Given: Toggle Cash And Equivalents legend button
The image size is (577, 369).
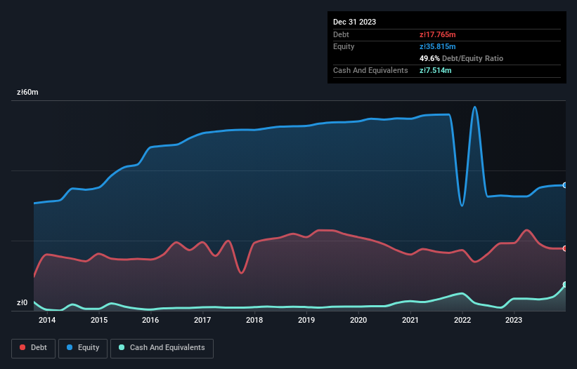Looking at the screenshot, I should tap(162, 348).
